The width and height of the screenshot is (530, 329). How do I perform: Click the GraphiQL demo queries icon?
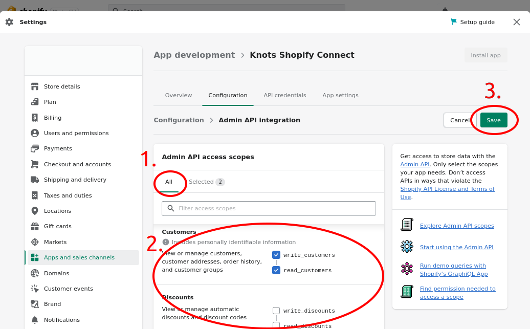(x=407, y=269)
